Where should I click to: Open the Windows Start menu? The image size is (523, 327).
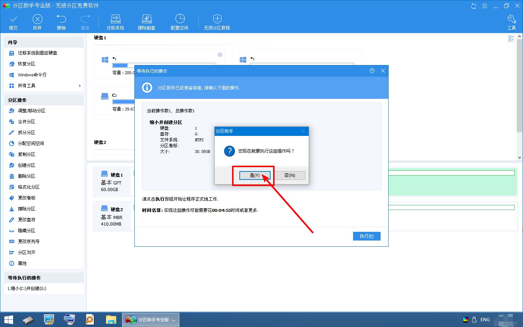tap(8, 320)
